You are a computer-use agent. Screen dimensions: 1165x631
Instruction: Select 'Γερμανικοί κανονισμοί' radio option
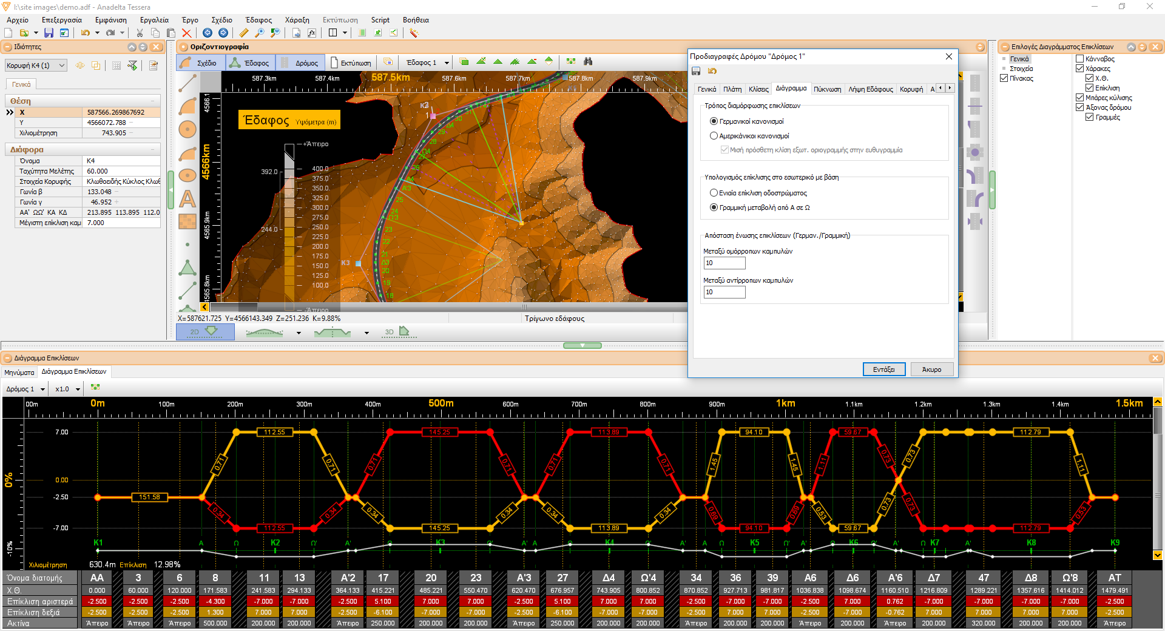pyautogui.click(x=714, y=121)
